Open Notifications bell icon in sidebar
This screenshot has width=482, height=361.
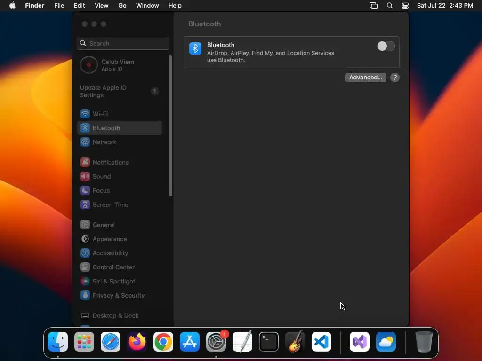(x=85, y=162)
